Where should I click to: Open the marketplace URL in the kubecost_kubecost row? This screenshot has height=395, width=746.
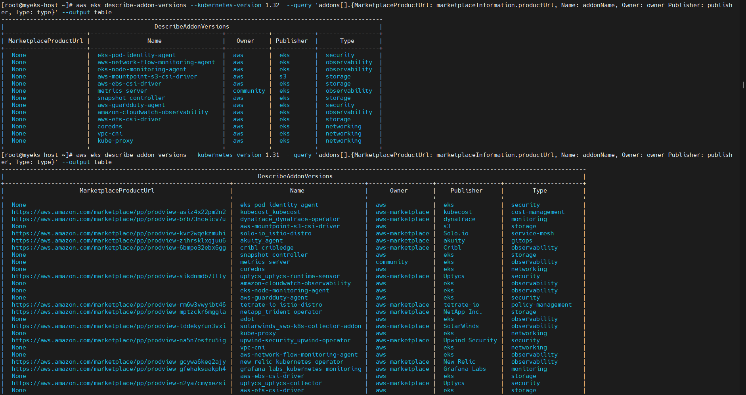(x=119, y=212)
